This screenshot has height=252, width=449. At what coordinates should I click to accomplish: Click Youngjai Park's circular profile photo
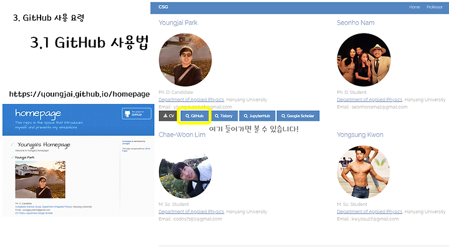[185, 60]
